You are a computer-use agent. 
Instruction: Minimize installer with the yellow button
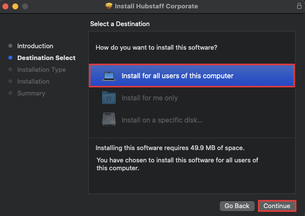click(x=15, y=6)
